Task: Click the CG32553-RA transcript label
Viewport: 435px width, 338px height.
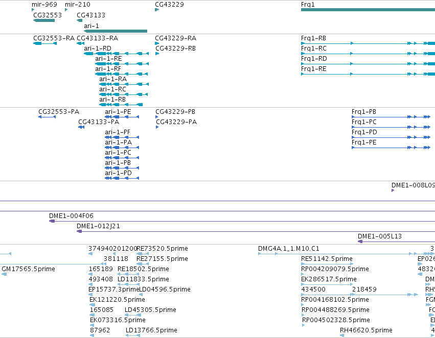Action: (54, 38)
